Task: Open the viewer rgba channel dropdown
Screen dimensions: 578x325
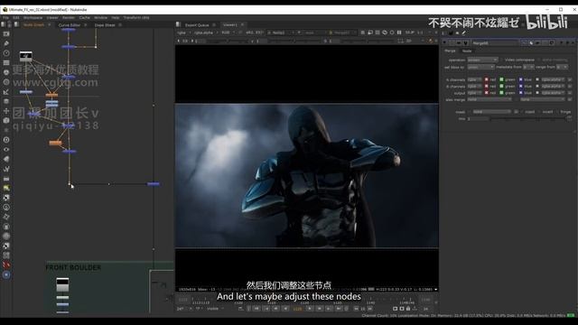Action: point(183,32)
